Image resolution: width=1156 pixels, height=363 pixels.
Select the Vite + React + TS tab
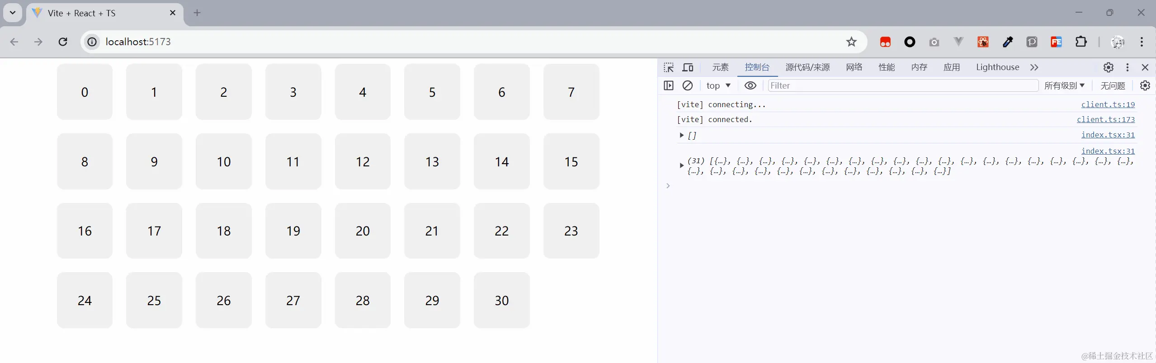(105, 13)
